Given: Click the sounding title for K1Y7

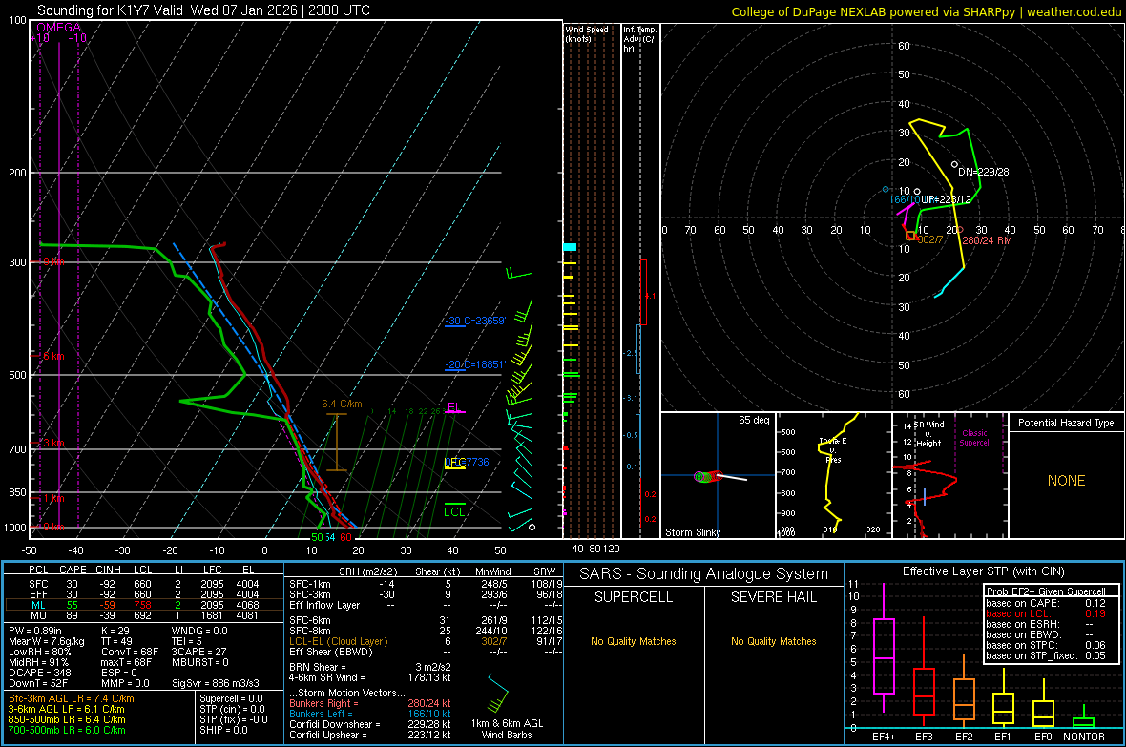Looking at the screenshot, I should click(203, 10).
